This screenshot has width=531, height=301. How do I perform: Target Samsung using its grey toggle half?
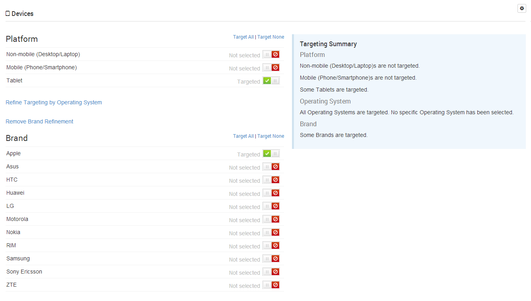(x=267, y=259)
